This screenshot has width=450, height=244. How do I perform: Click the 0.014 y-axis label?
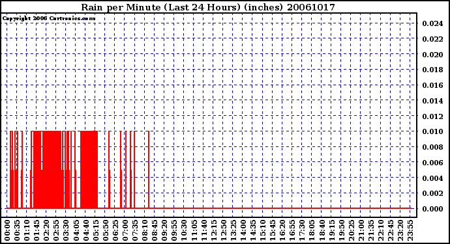[432, 101]
